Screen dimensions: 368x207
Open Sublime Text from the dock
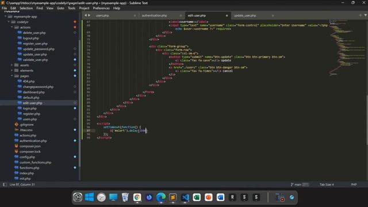[173, 197]
